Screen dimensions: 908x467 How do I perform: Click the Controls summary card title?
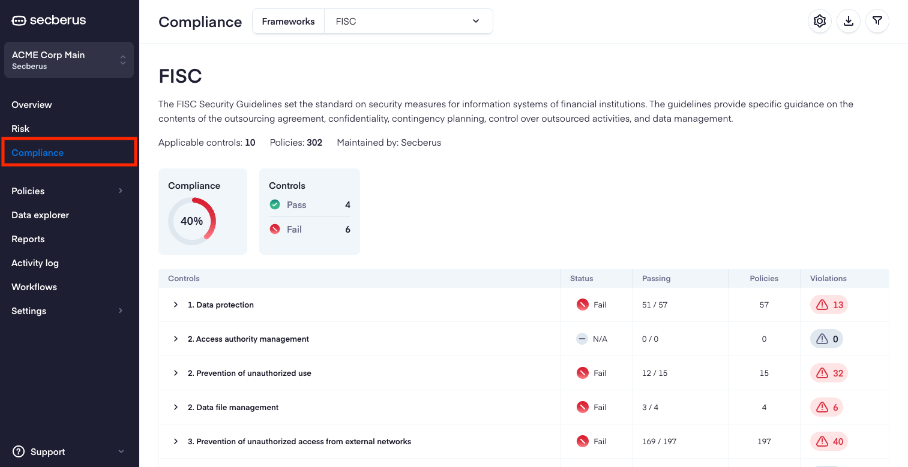287,186
